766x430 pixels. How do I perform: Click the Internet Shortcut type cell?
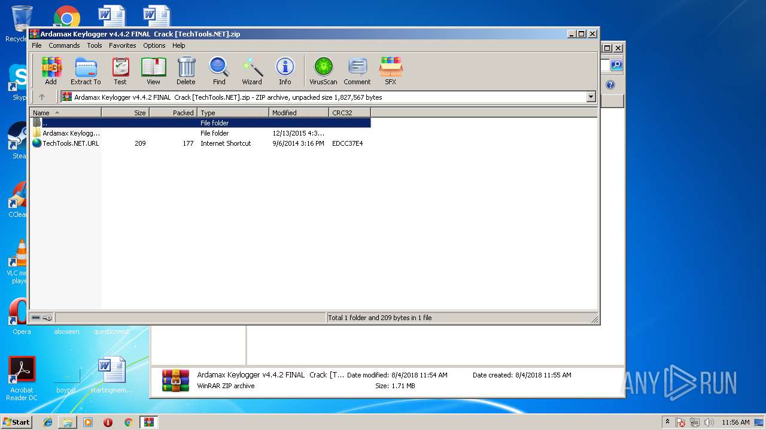tap(226, 143)
